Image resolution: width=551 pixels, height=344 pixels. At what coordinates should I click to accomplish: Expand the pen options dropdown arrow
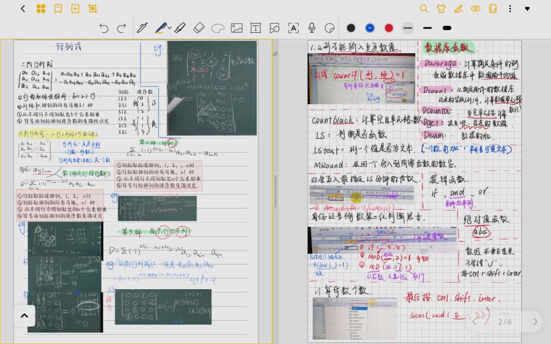[x=169, y=28]
